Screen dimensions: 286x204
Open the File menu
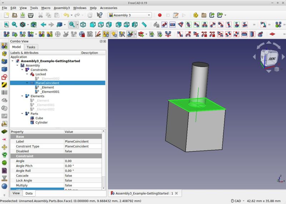click(x=4, y=8)
